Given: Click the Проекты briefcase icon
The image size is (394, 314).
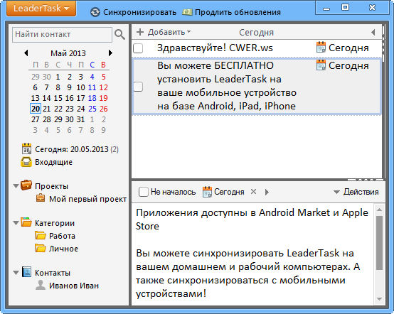Looking at the screenshot, I should coord(26,185).
